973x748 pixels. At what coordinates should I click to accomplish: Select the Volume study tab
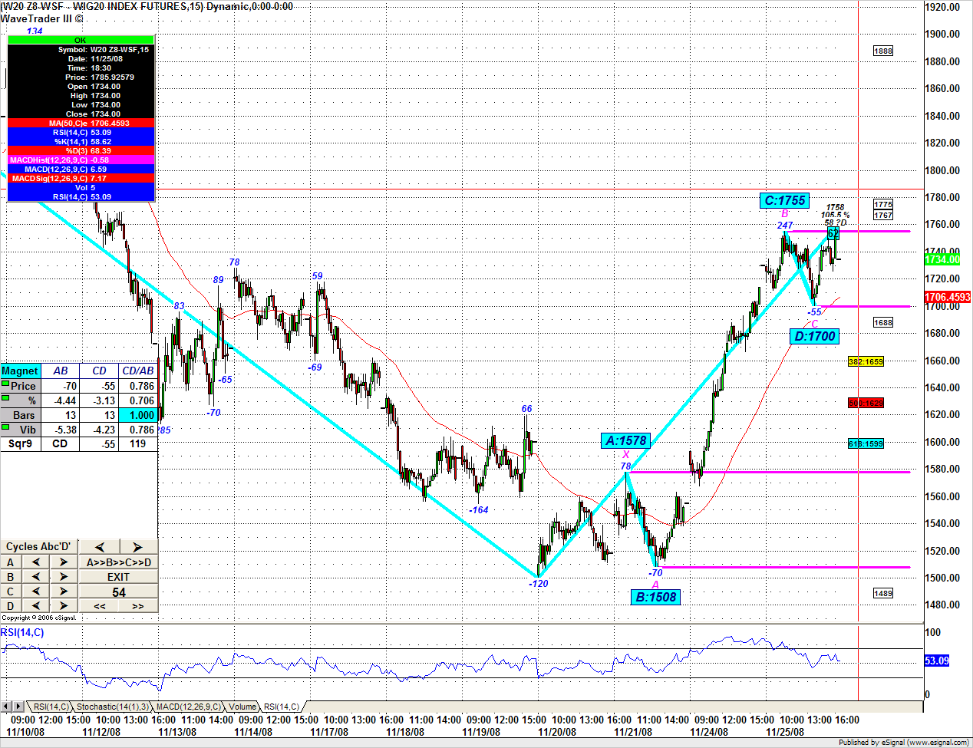pos(242,707)
